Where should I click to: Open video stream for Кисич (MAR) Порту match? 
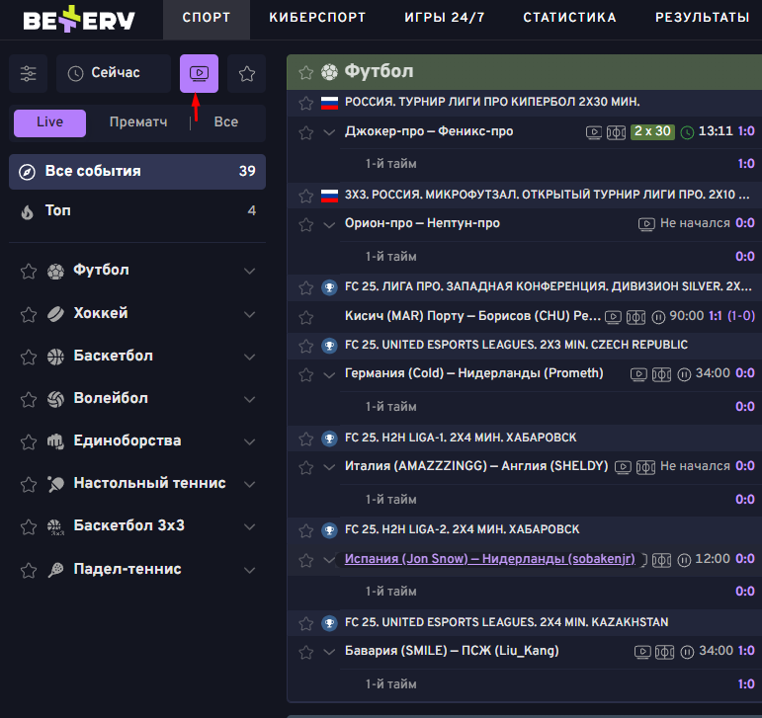(x=613, y=317)
